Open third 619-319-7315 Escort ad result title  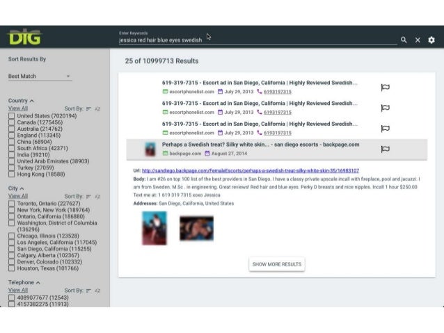(x=260, y=124)
